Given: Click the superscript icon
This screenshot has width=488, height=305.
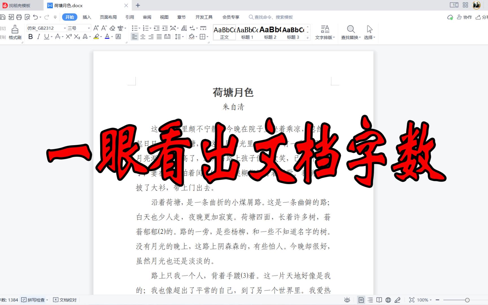Looking at the screenshot, I should coord(68,36).
